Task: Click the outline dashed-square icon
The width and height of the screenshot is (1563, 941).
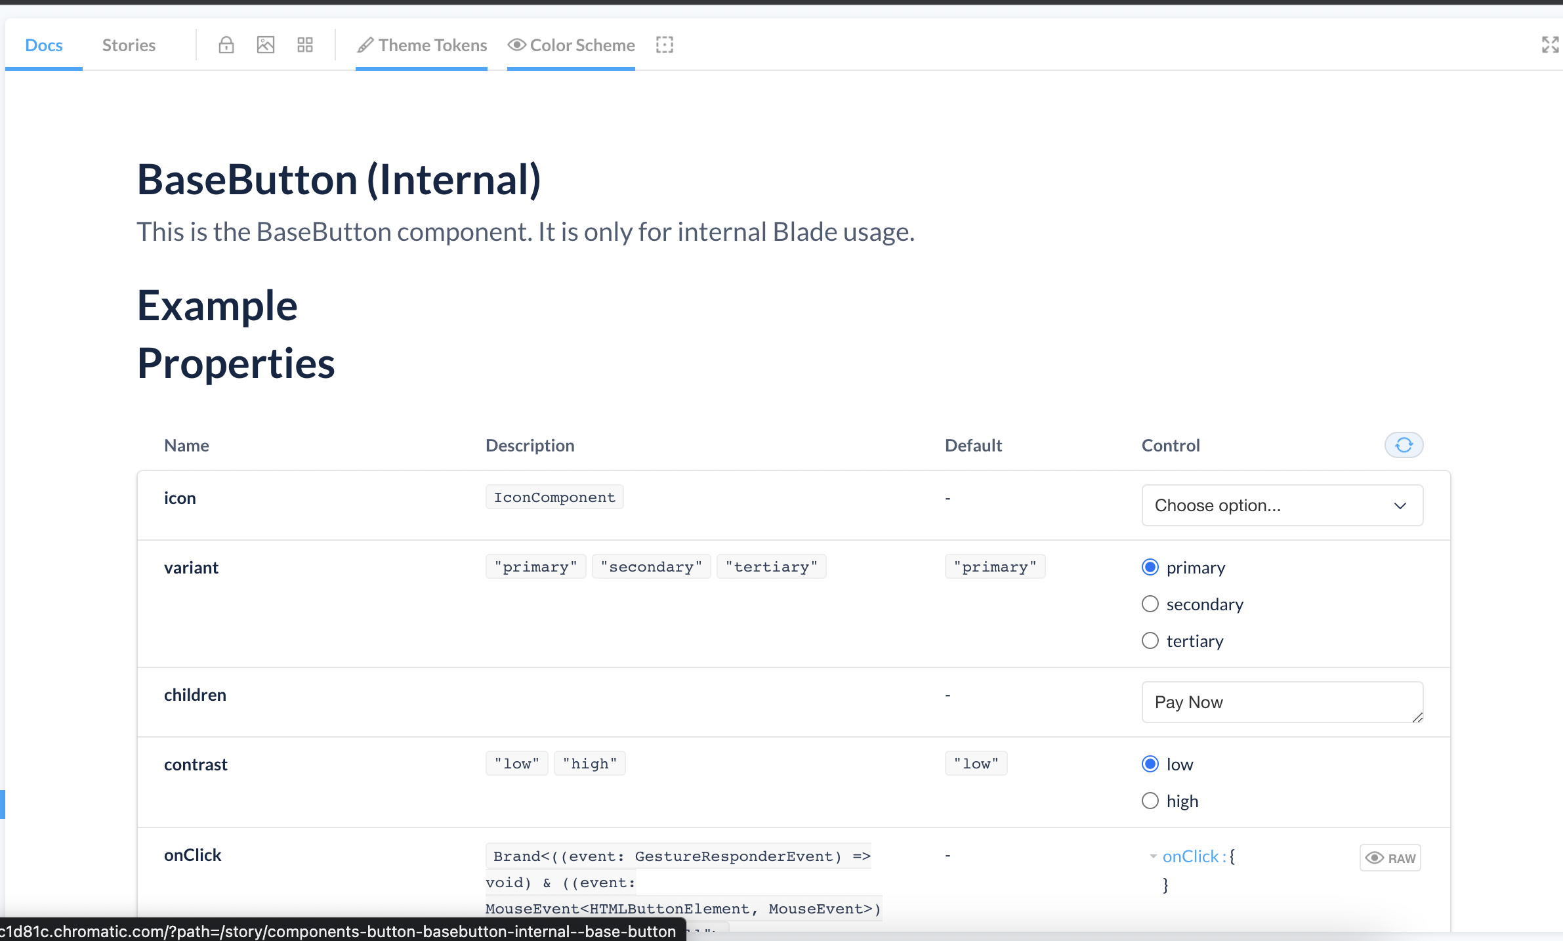Action: click(x=664, y=45)
